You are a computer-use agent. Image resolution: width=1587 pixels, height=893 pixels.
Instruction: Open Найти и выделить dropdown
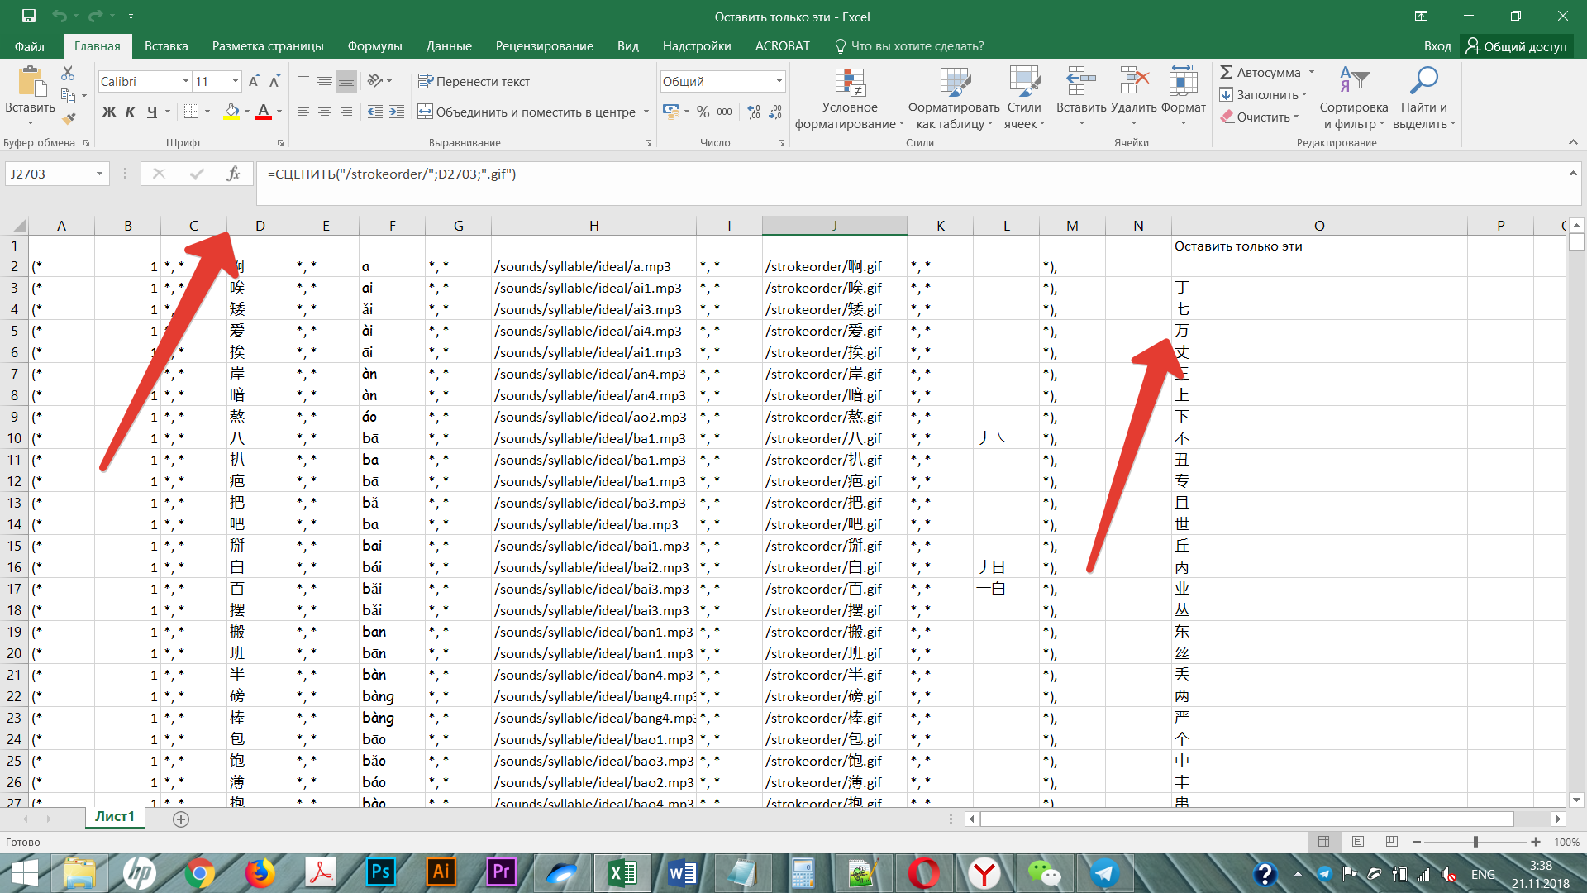(x=1423, y=98)
